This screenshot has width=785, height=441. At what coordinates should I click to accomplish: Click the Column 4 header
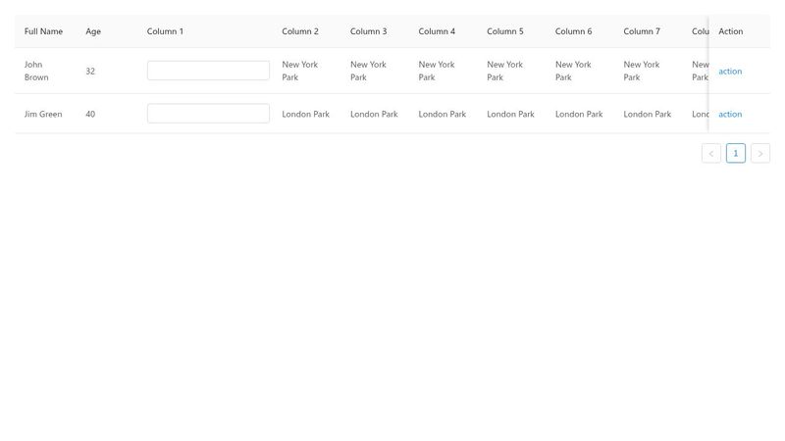[x=437, y=31]
